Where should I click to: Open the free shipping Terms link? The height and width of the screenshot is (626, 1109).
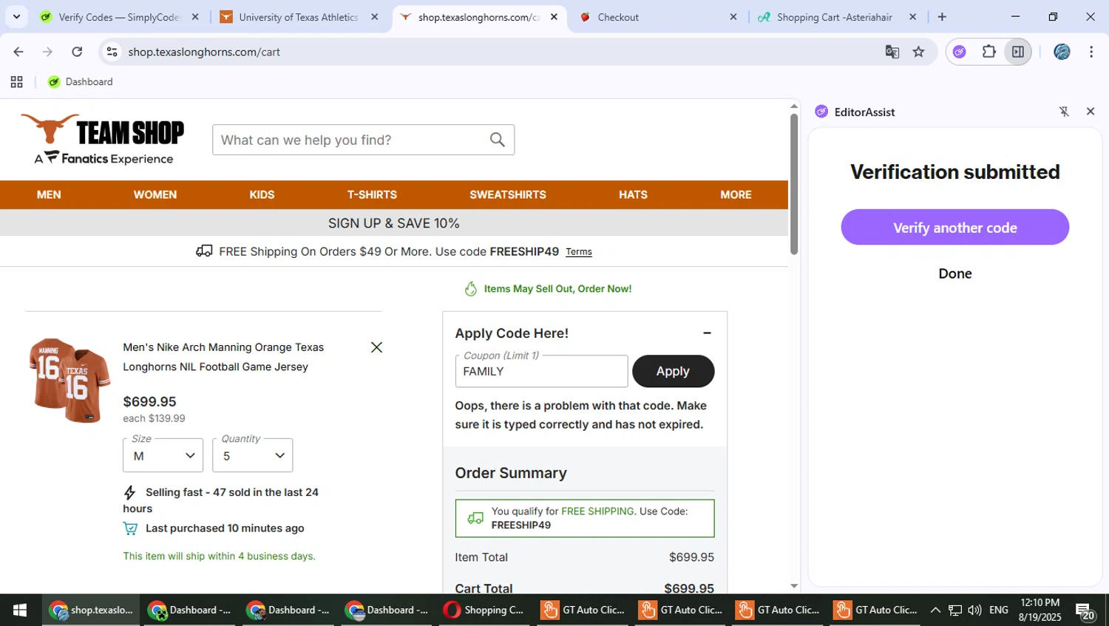pyautogui.click(x=579, y=252)
